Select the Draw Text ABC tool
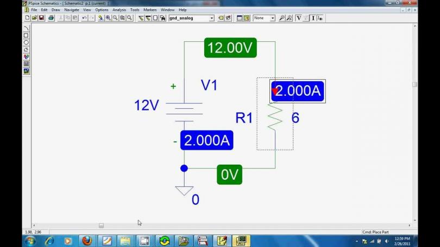The image size is (440, 247). [26, 56]
